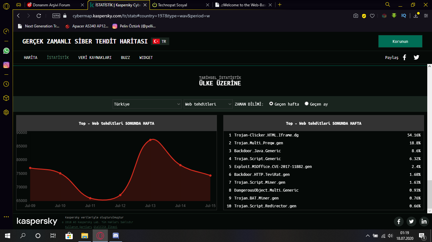
Task: Select the İSTATİSTİK menu item
Action: (x=58, y=58)
